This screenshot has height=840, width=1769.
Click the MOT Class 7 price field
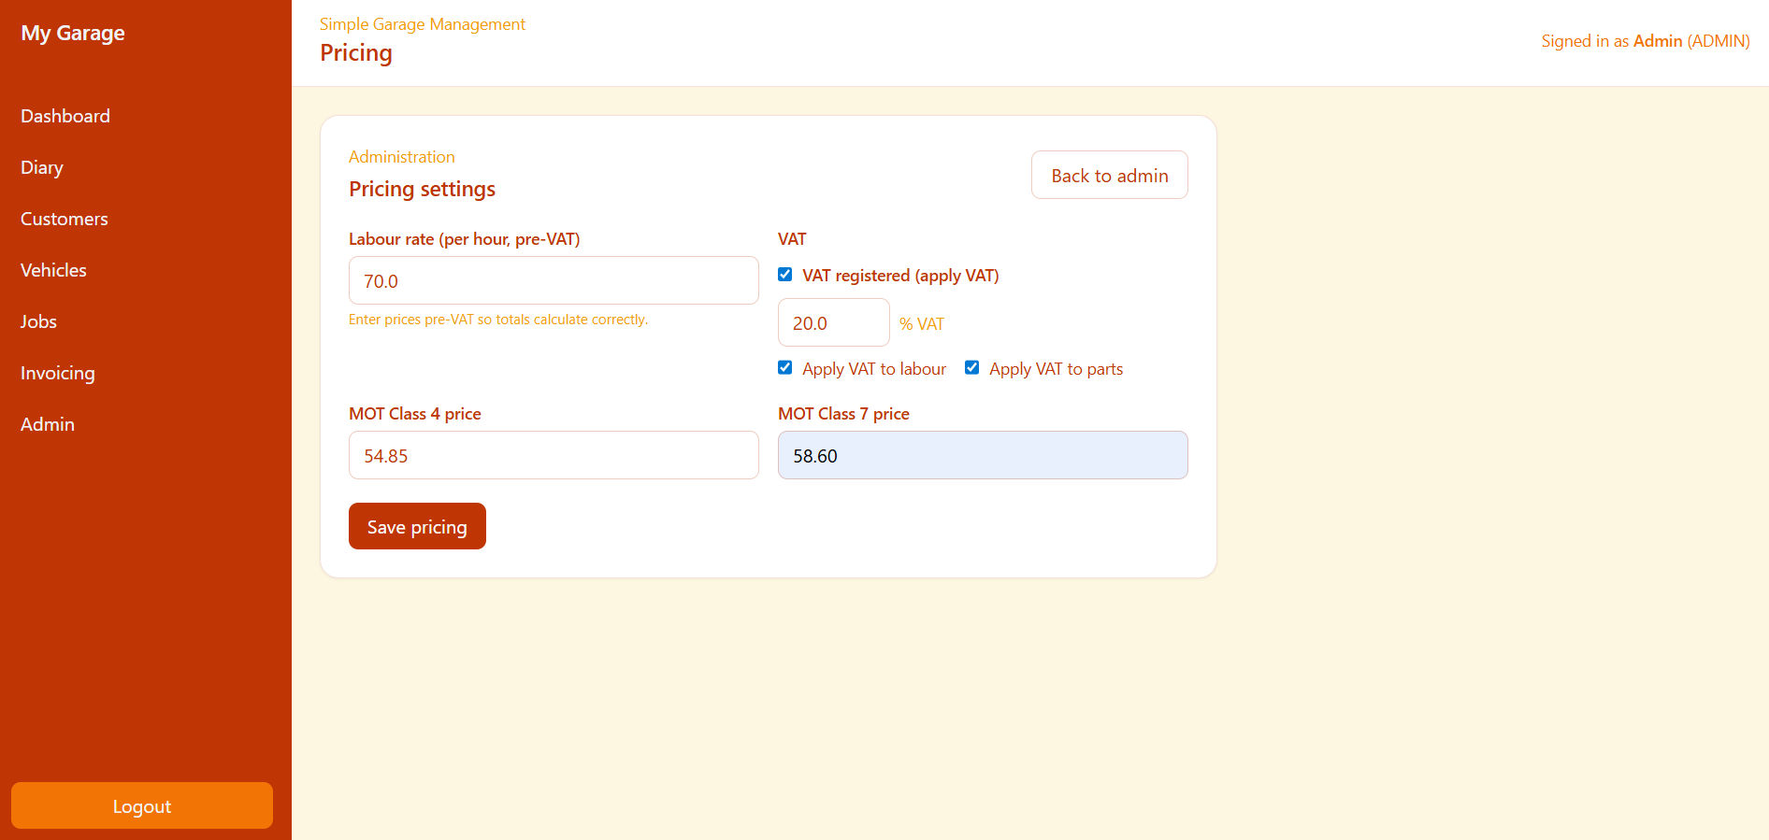pyautogui.click(x=982, y=456)
